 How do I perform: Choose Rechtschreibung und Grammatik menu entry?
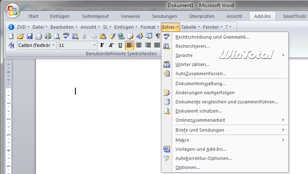click(x=225, y=37)
